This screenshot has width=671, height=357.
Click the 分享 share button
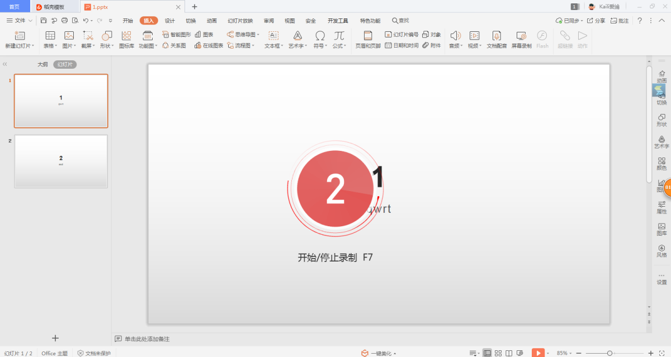(596, 21)
